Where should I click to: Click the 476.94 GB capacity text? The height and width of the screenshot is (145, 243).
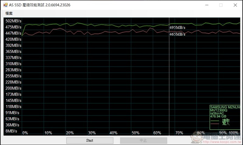pyautogui.click(x=218, y=116)
